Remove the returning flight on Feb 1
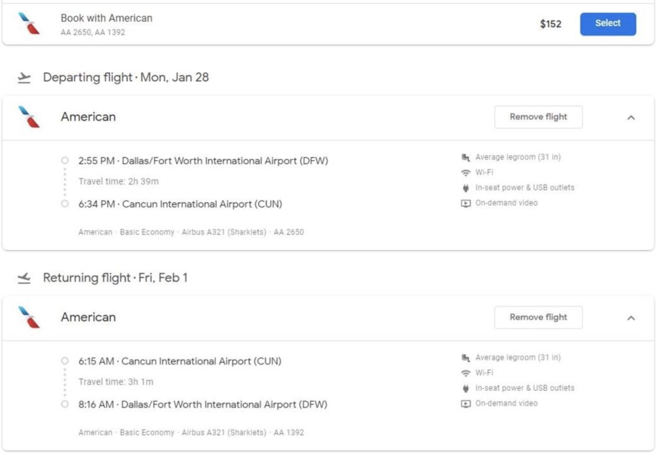 tap(538, 317)
